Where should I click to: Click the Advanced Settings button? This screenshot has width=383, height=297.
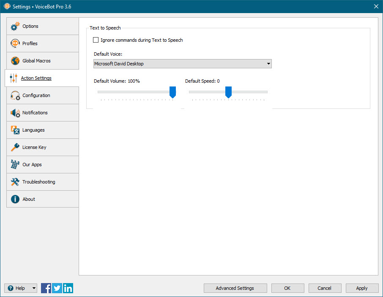(x=235, y=288)
